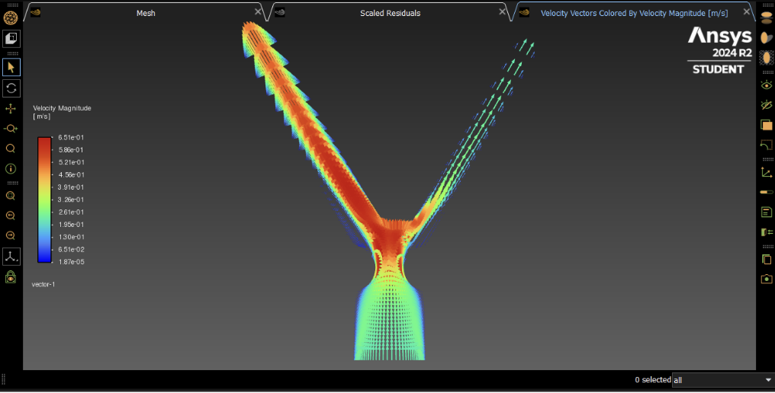The image size is (775, 393).
Task: Click the '0 selected' status text
Action: (x=652, y=379)
